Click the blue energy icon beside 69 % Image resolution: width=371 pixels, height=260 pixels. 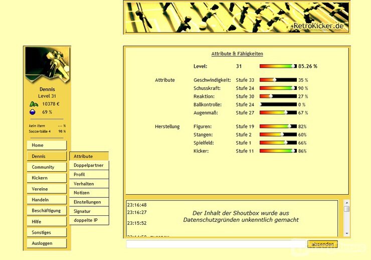coord(33,112)
